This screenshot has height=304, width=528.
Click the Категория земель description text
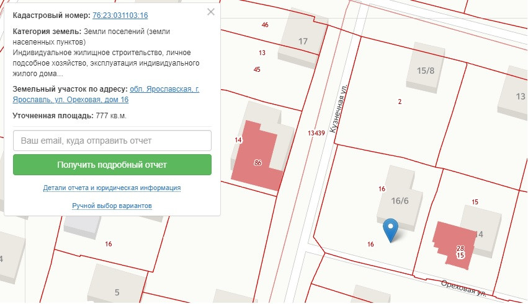pos(106,53)
